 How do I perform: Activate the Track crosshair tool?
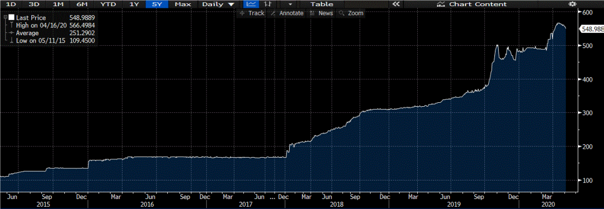click(252, 13)
